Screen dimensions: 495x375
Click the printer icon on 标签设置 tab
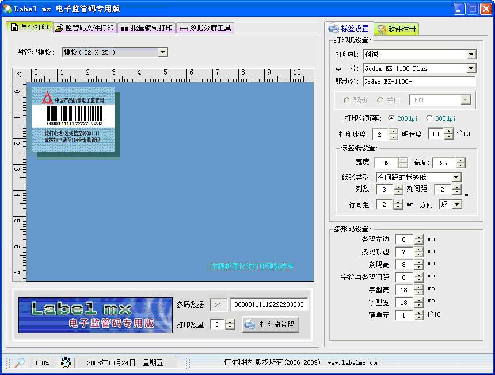point(333,28)
